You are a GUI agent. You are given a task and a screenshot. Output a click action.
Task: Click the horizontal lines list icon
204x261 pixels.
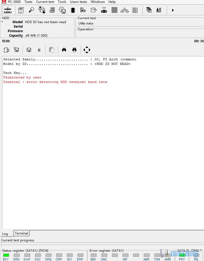tap(135, 10)
